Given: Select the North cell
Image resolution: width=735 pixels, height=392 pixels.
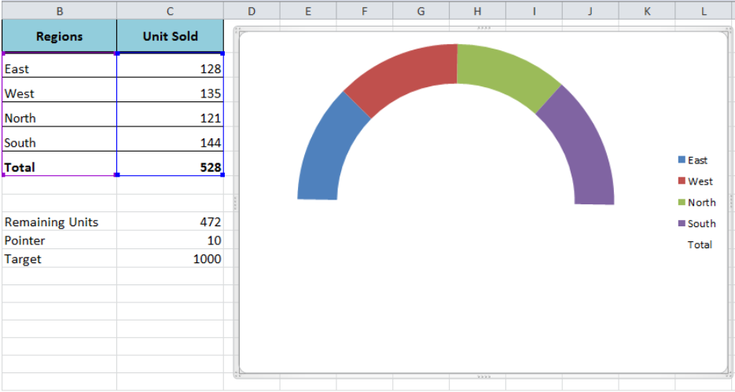Looking at the screenshot, I should pyautogui.click(x=60, y=114).
